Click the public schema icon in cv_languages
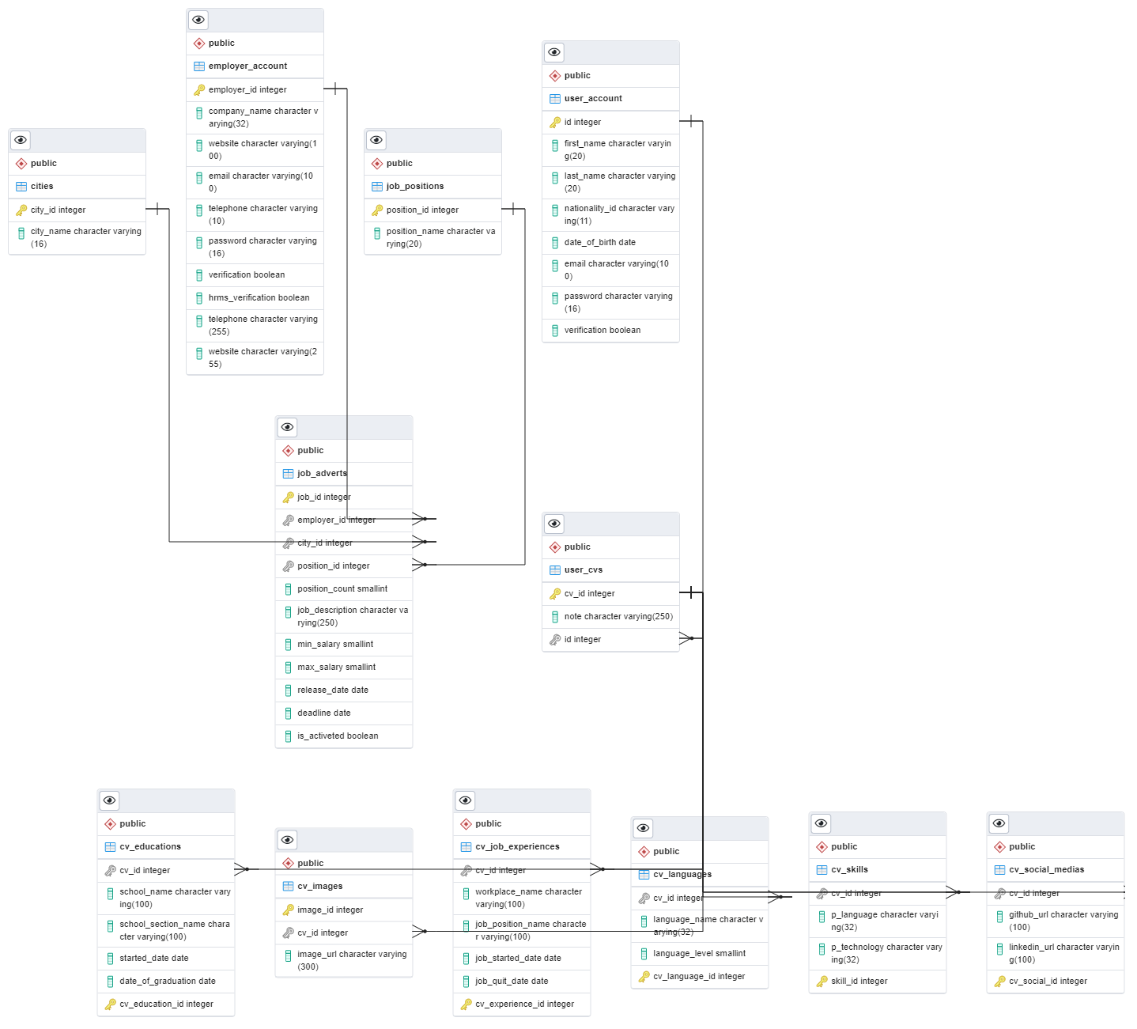Screen dimensions: 1137x1029 coord(644,851)
